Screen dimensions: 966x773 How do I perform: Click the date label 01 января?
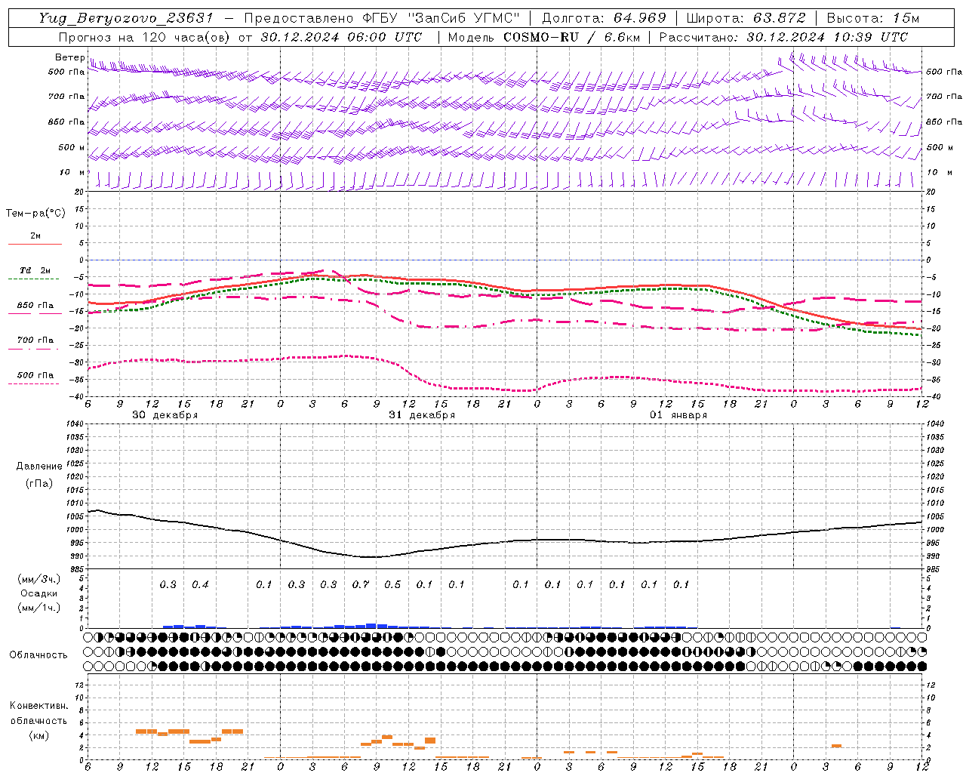click(x=678, y=415)
